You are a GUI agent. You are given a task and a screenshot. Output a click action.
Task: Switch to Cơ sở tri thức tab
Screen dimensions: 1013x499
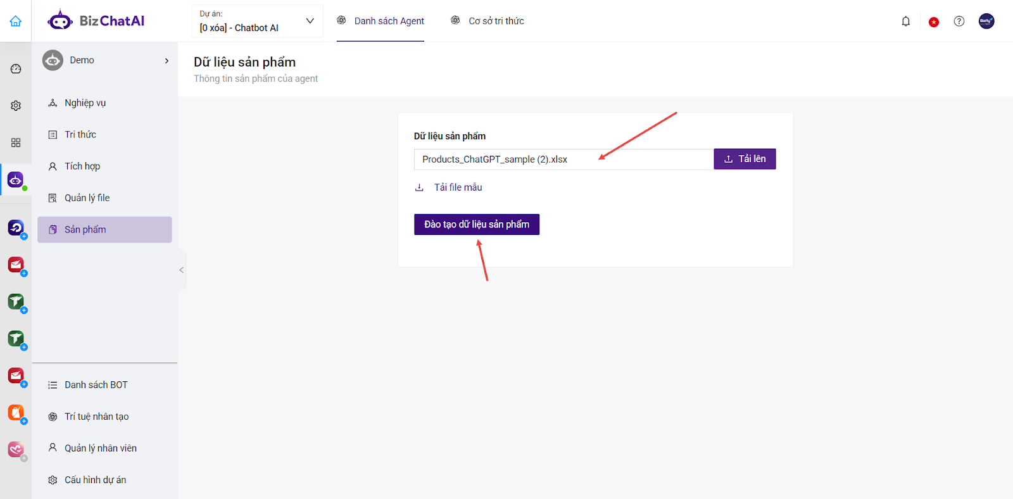(x=488, y=21)
